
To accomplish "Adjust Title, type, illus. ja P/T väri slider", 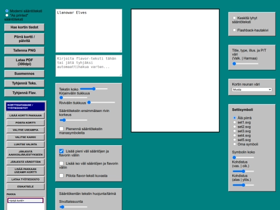I will 245,64.
